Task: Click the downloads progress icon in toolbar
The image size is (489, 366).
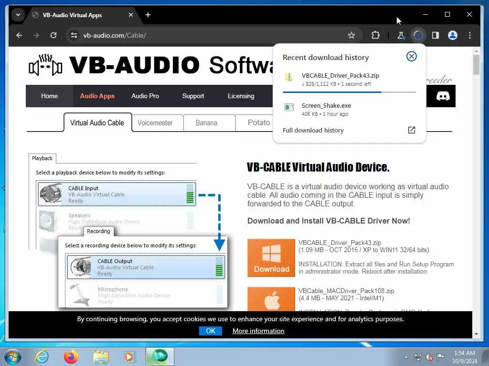Action: [x=418, y=35]
